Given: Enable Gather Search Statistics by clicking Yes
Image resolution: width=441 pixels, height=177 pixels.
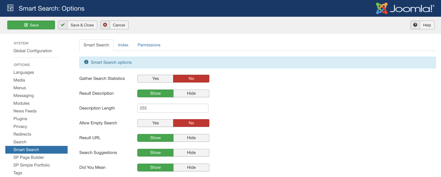Looking at the screenshot, I should coord(155,78).
